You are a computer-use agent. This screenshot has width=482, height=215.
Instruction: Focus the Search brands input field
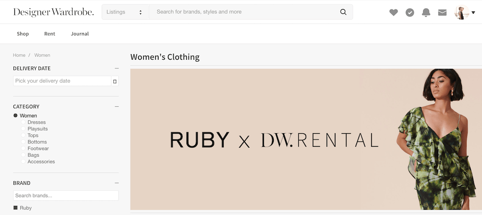pyautogui.click(x=66, y=196)
